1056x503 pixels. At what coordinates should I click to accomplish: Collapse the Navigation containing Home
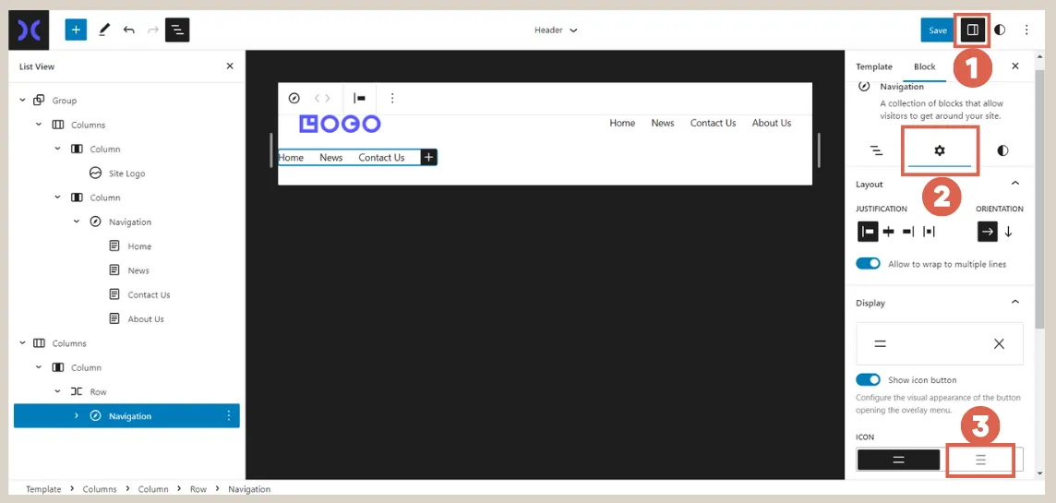pos(77,222)
